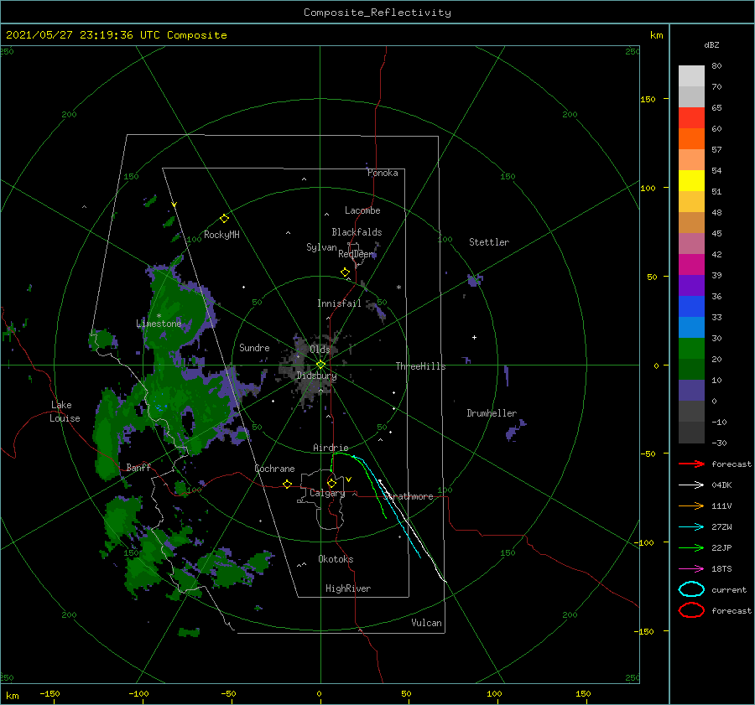Click the Innisfail city label

[339, 303]
